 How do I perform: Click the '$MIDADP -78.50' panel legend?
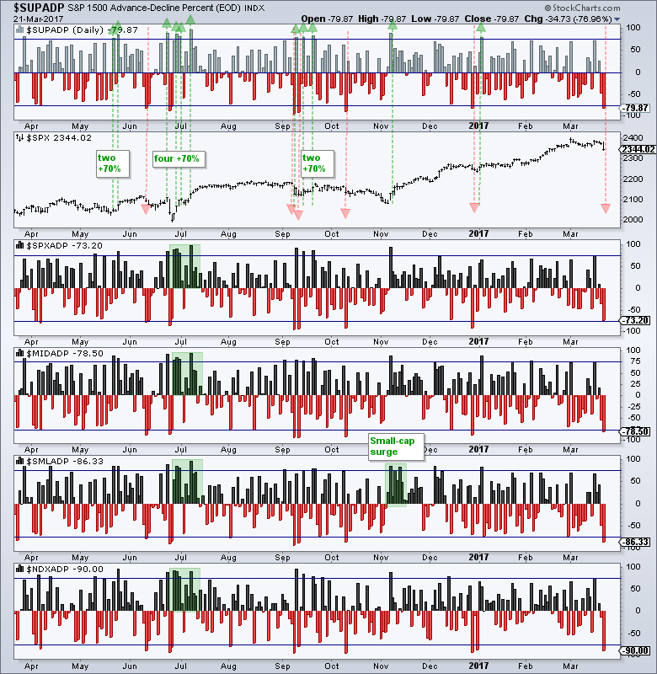click(65, 354)
